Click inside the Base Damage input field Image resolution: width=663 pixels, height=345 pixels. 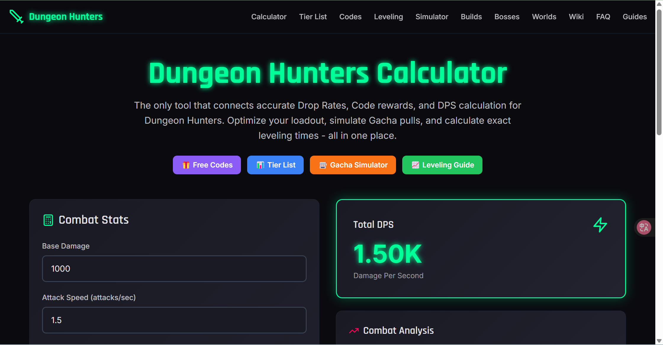(174, 269)
